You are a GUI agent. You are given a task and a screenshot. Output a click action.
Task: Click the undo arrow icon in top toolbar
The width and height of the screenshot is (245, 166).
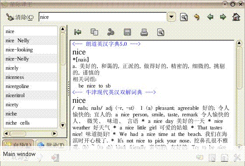coord(197,17)
